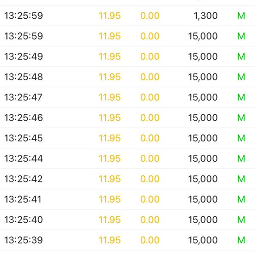Click the 13:25:46 timestamp

(x=23, y=118)
